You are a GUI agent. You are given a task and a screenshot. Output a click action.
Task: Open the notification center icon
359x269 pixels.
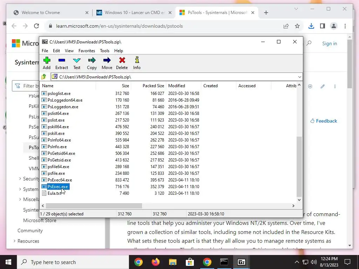click(347, 262)
